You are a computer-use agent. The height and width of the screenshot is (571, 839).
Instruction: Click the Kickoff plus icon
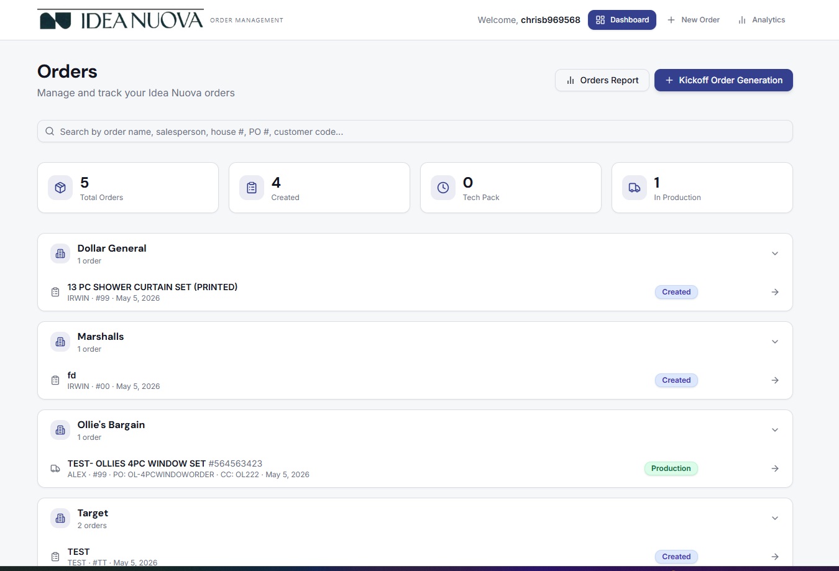(669, 80)
